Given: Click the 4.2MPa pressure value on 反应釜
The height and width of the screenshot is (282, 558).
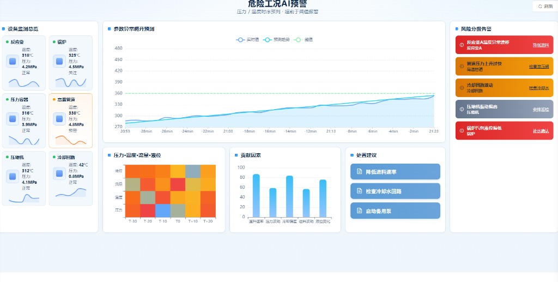Looking at the screenshot, I should [29, 67].
